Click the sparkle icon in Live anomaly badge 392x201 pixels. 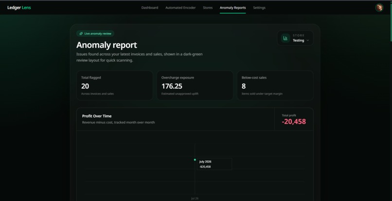point(81,34)
